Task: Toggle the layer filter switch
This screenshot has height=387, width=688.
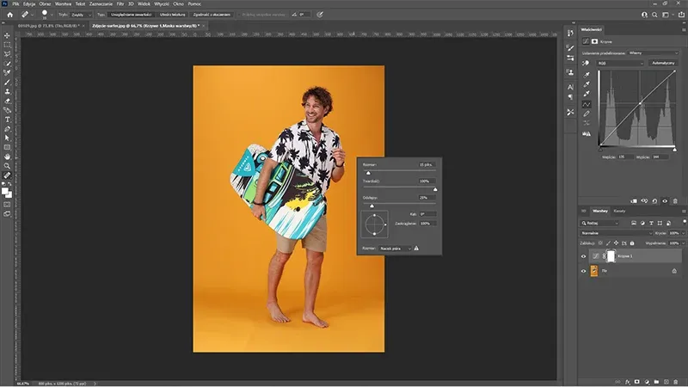Action: click(x=685, y=222)
